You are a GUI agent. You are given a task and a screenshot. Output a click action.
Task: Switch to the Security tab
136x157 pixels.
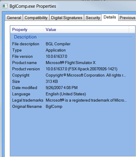(x=93, y=18)
